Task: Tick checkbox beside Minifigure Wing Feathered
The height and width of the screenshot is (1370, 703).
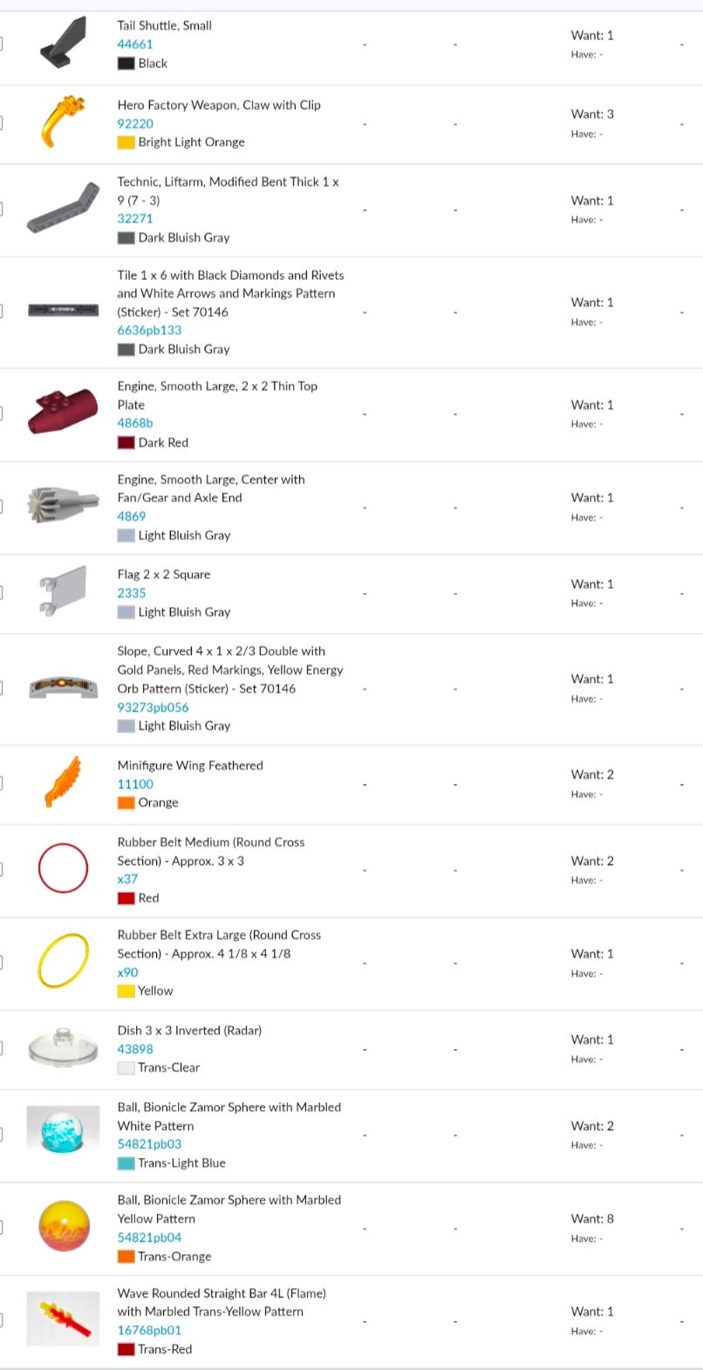Action: pyautogui.click(x=1, y=783)
